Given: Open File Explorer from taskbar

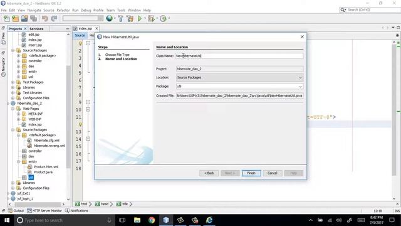Looking at the screenshot, I should [x=137, y=220].
